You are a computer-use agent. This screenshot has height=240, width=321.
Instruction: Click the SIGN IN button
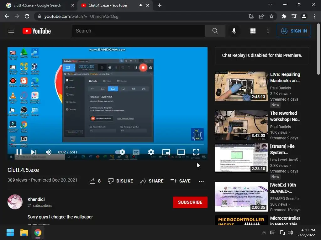tap(294, 31)
